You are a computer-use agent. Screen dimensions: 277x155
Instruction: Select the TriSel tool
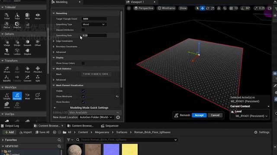7,16
